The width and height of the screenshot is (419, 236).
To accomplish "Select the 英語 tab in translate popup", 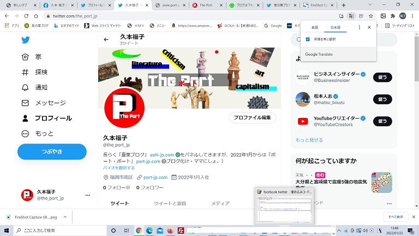I will pos(314,27).
